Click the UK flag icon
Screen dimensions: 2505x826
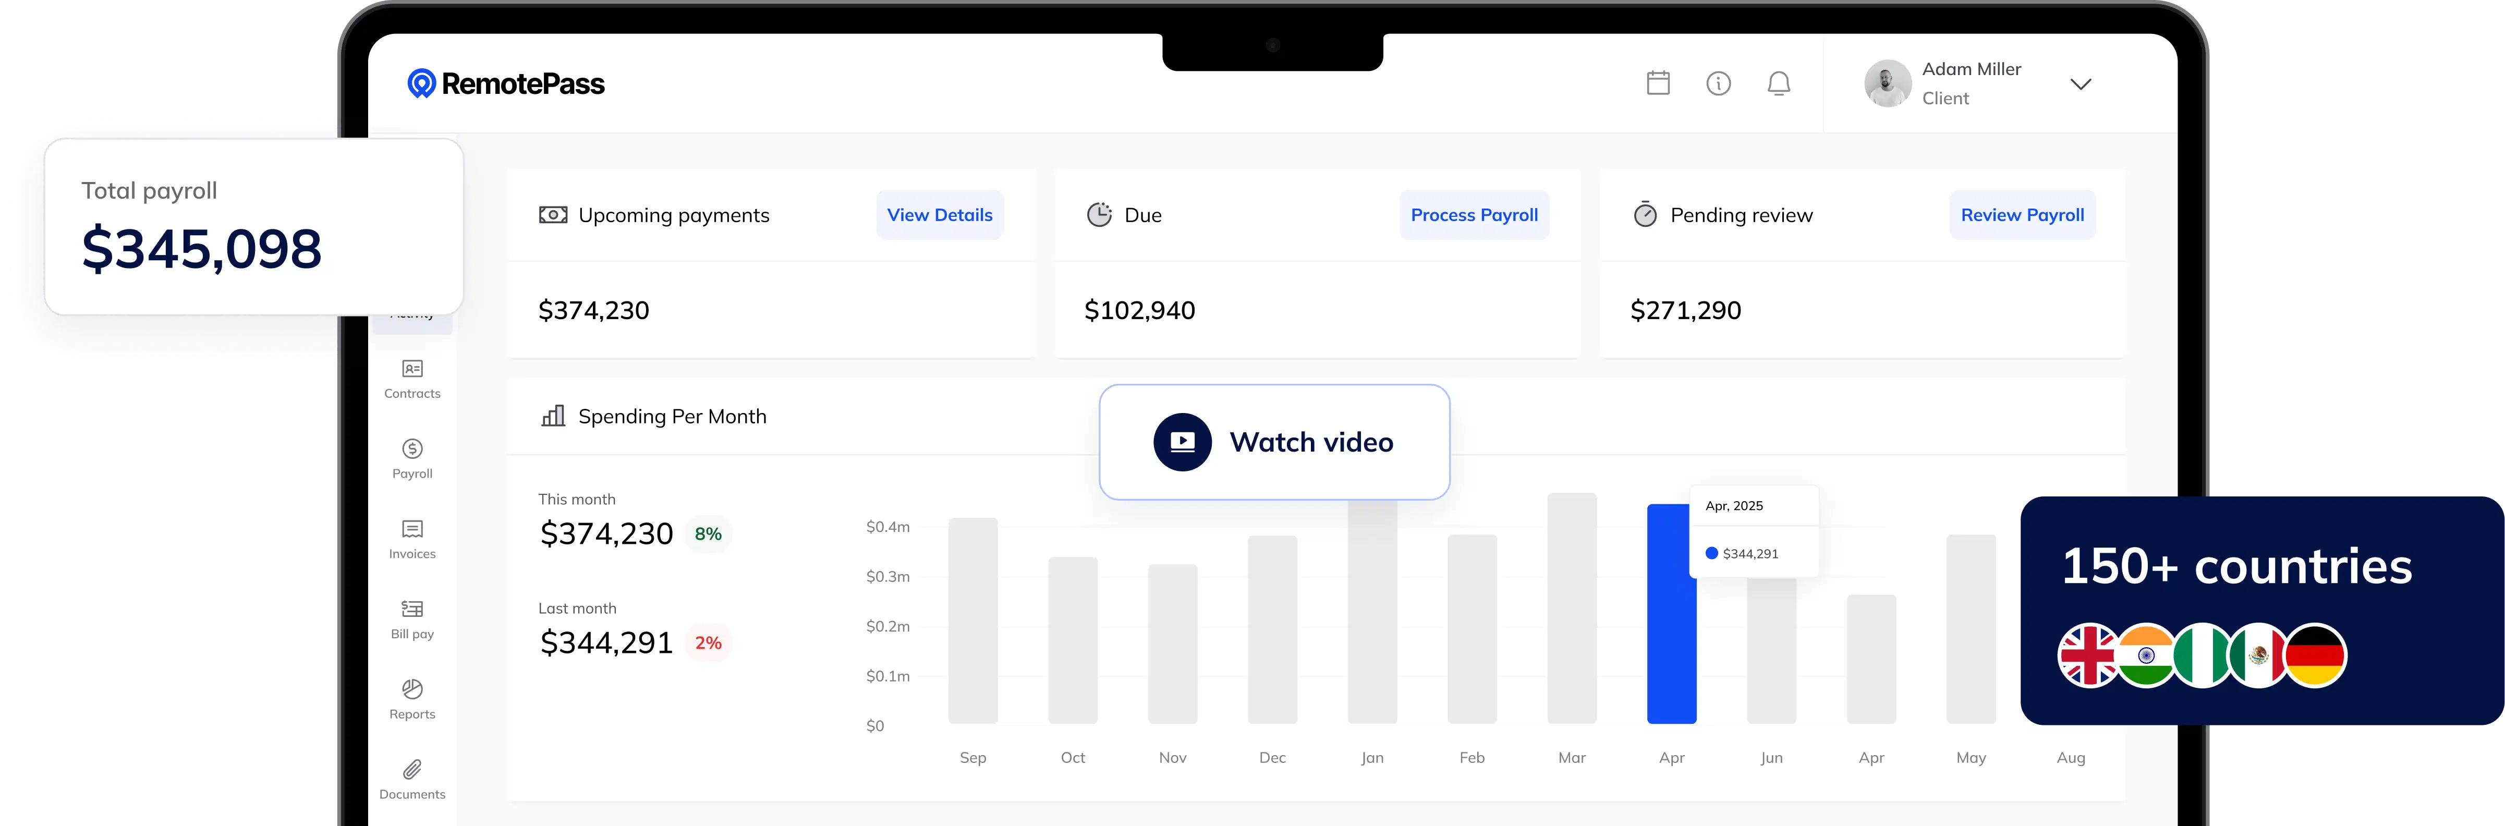pyautogui.click(x=2088, y=655)
